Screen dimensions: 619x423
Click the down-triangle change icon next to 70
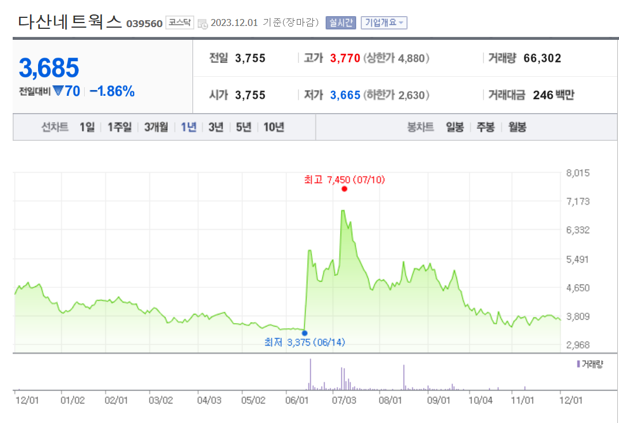[x=58, y=91]
